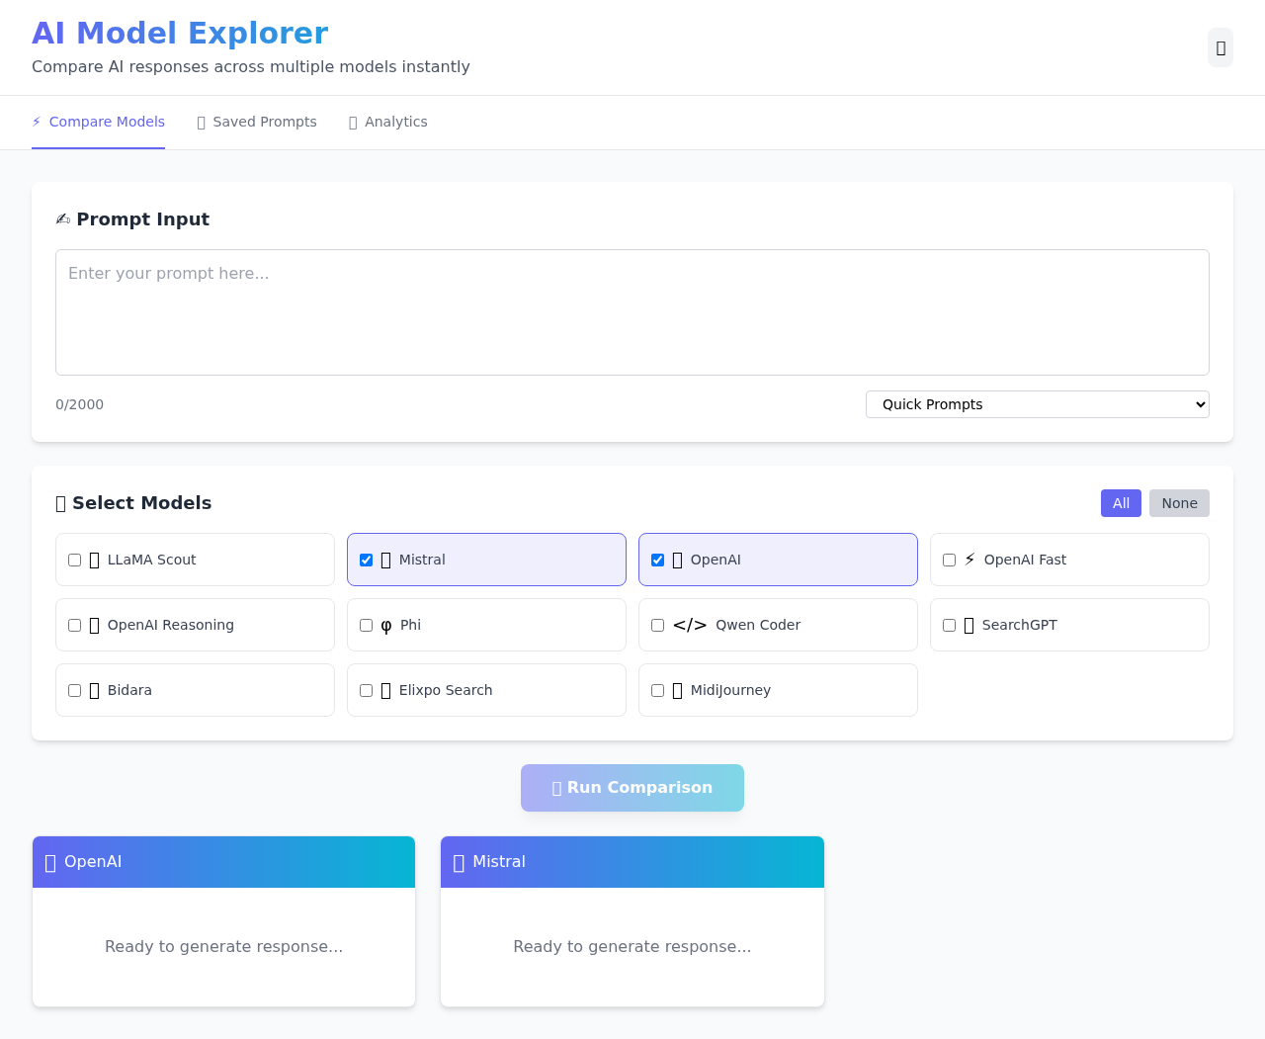Viewport: 1265px width, 1039px height.
Task: Open the Quick Prompts dropdown
Action: pyautogui.click(x=1037, y=404)
